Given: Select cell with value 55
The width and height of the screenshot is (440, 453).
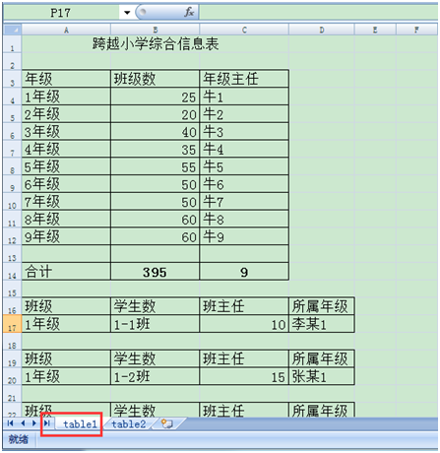Looking at the screenshot, I should click(156, 166).
